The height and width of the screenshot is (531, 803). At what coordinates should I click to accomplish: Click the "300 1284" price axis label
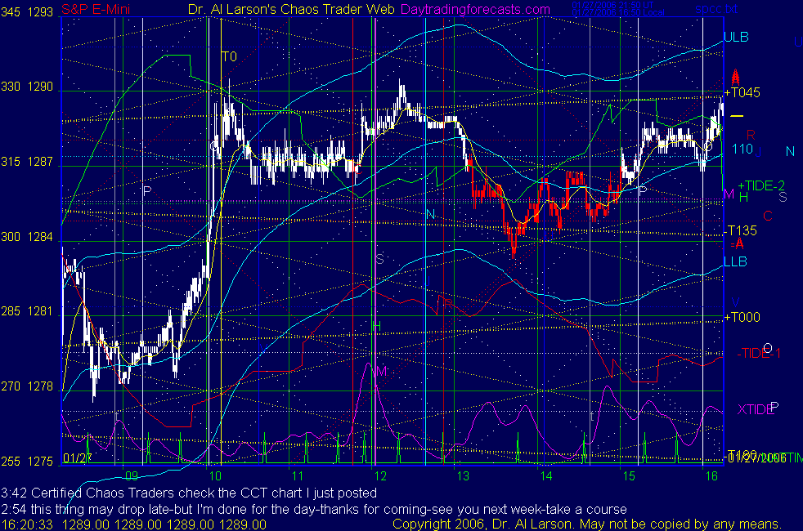click(27, 237)
